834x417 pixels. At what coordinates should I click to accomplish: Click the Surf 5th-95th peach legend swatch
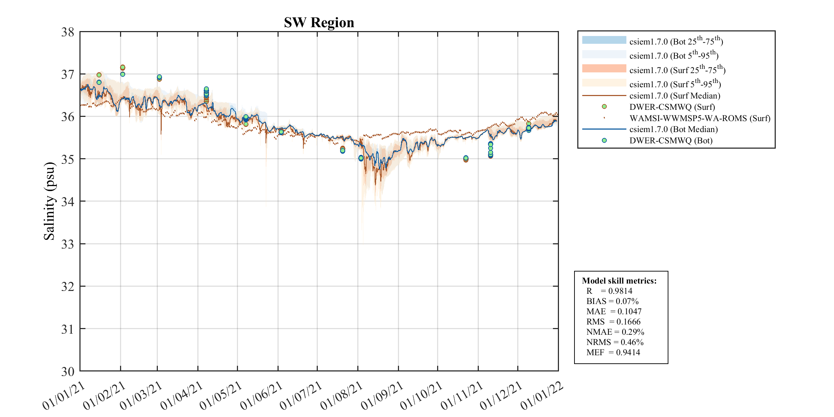point(604,83)
